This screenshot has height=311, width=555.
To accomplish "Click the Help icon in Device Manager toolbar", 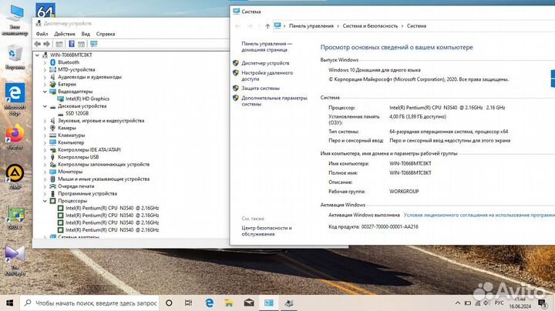I will click(x=72, y=44).
